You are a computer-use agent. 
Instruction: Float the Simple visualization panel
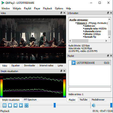61,71
